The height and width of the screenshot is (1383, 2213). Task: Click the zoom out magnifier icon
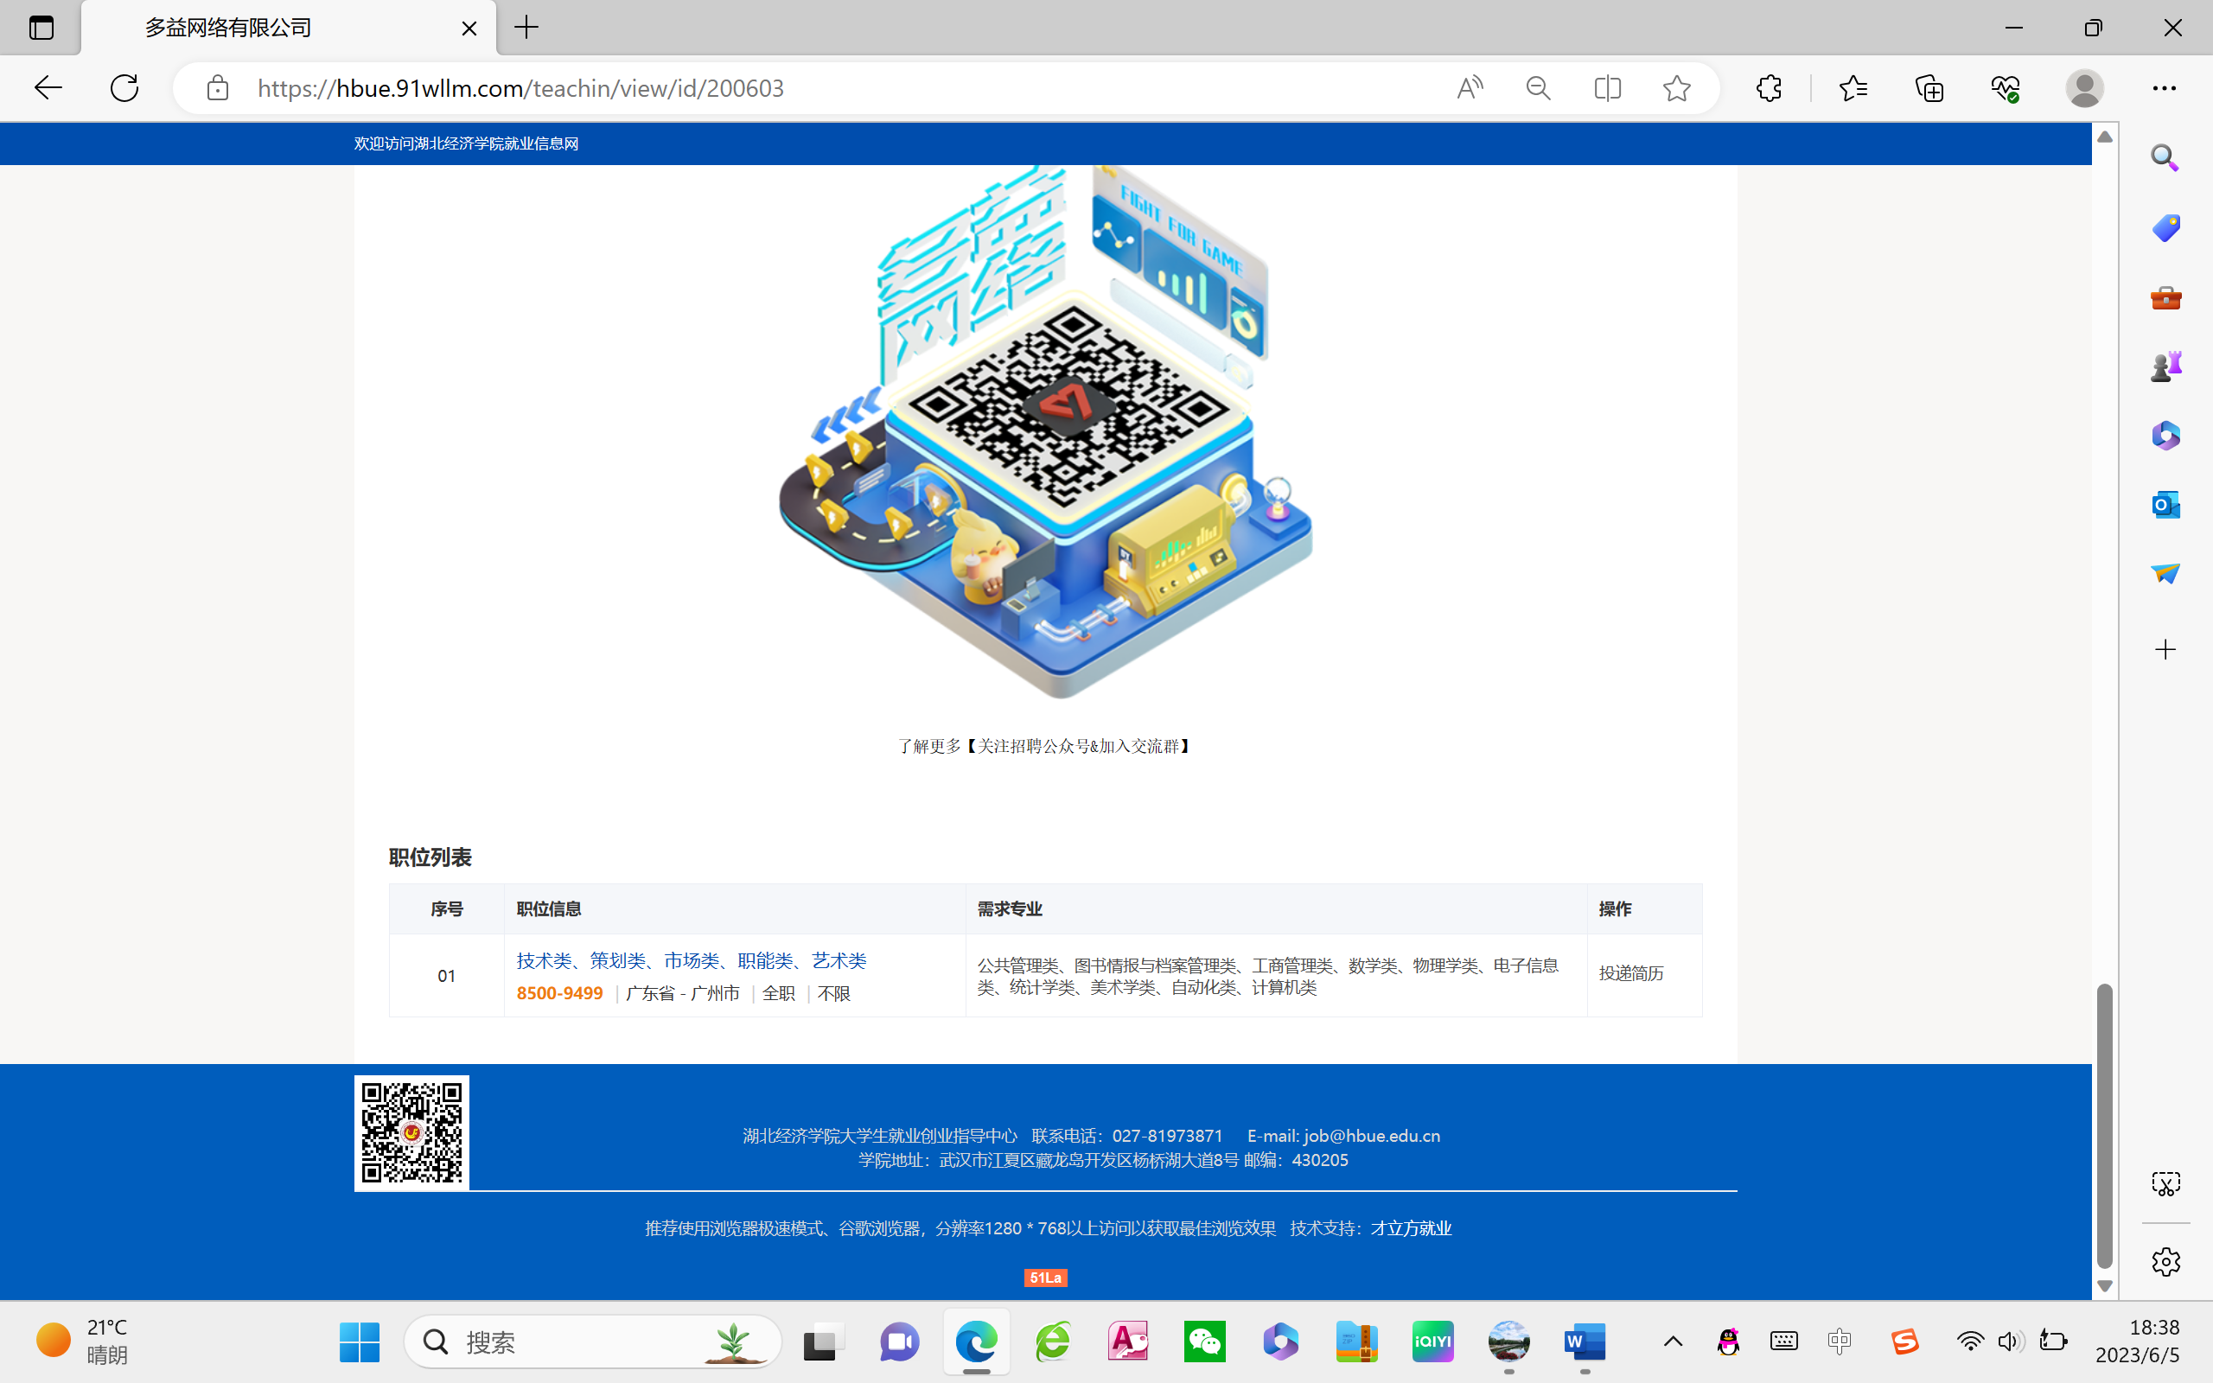pyautogui.click(x=1538, y=88)
